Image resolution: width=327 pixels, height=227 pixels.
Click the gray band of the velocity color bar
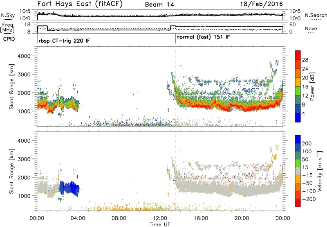[298, 171]
